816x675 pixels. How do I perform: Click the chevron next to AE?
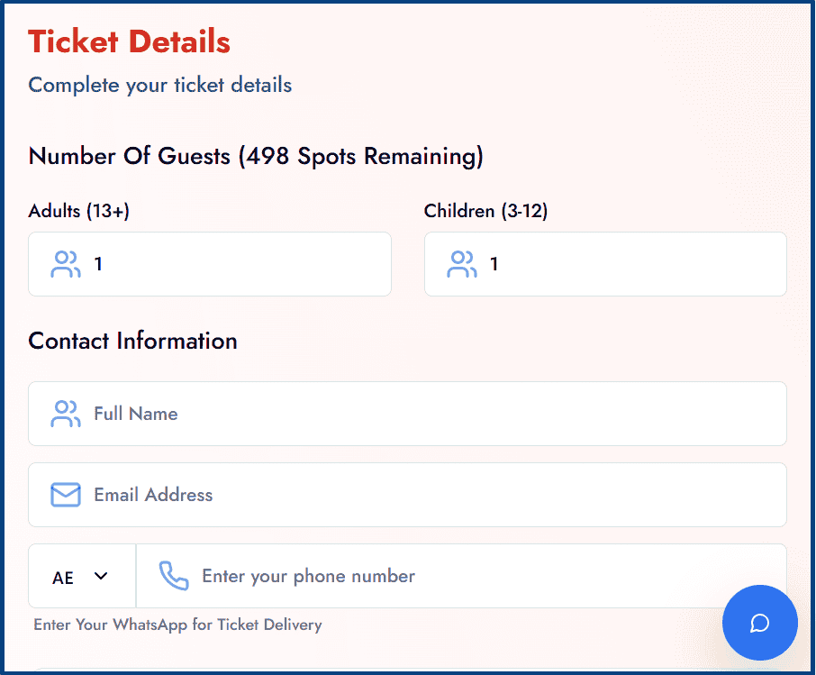[x=101, y=576]
